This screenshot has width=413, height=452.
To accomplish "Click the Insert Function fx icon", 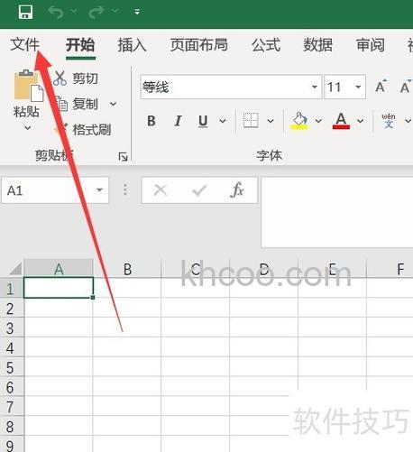I will click(x=237, y=190).
